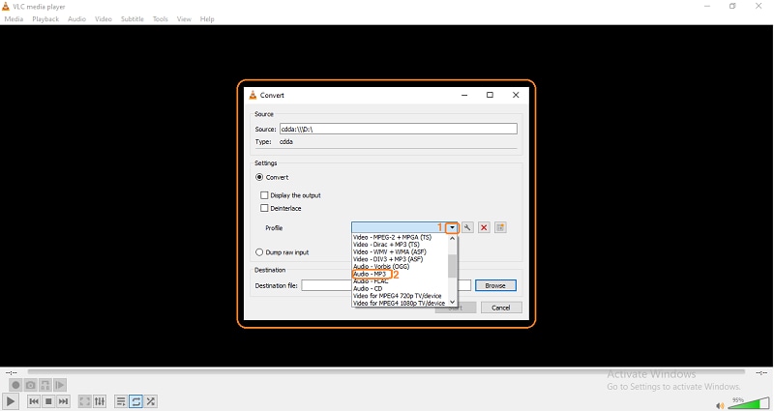774x411 pixels.
Task: Take a snapshot with camera icon
Action: 31,385
